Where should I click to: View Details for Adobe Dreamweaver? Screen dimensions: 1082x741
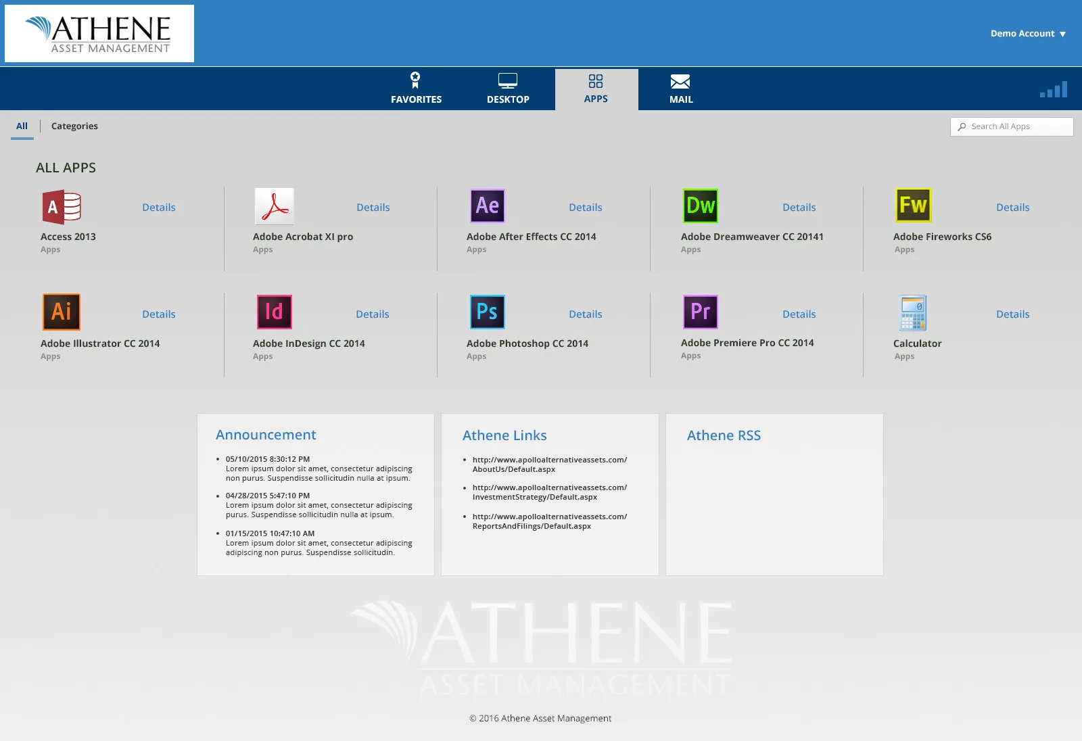click(799, 208)
